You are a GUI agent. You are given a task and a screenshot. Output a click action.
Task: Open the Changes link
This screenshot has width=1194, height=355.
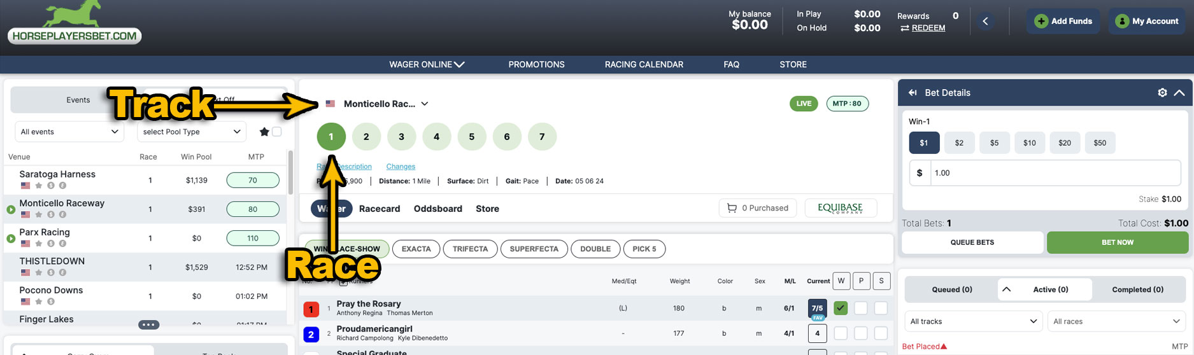401,167
